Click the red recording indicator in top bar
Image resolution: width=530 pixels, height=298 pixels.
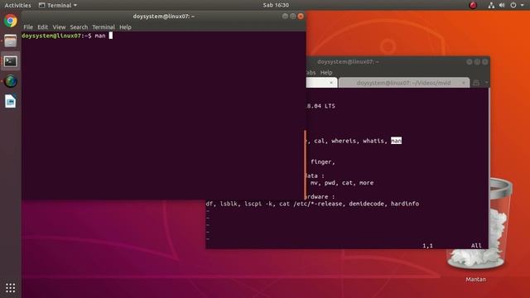[x=473, y=5]
